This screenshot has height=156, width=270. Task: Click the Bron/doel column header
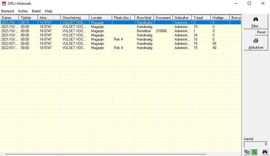(144, 17)
